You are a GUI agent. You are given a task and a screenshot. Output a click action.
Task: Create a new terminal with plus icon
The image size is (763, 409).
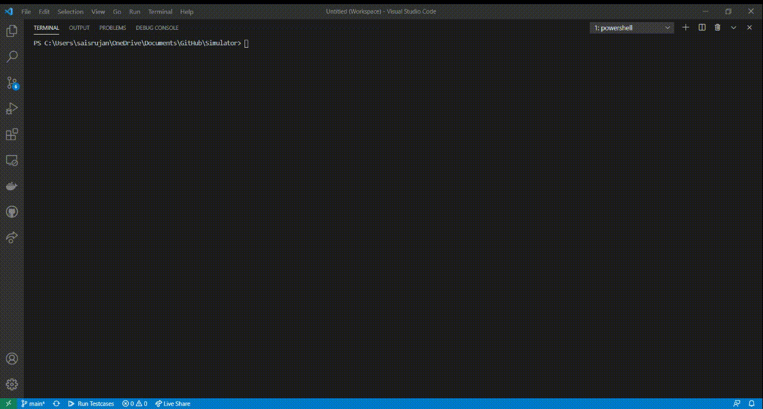[x=686, y=27]
